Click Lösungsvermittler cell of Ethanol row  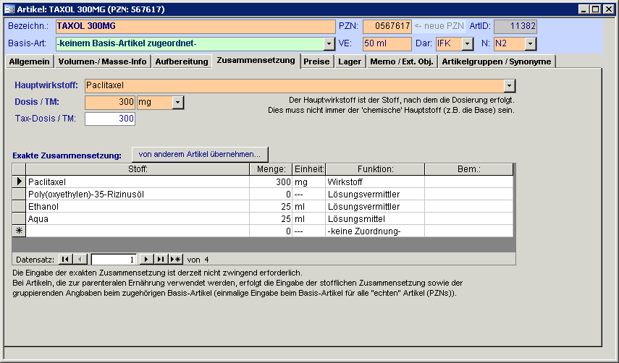(x=376, y=206)
